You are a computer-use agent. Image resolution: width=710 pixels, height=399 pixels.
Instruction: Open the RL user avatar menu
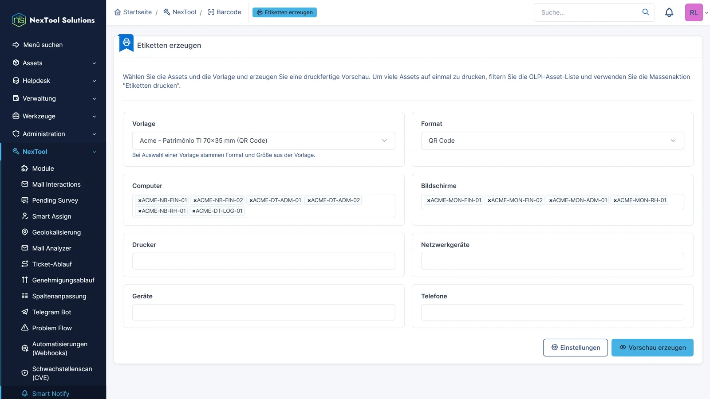tap(694, 12)
